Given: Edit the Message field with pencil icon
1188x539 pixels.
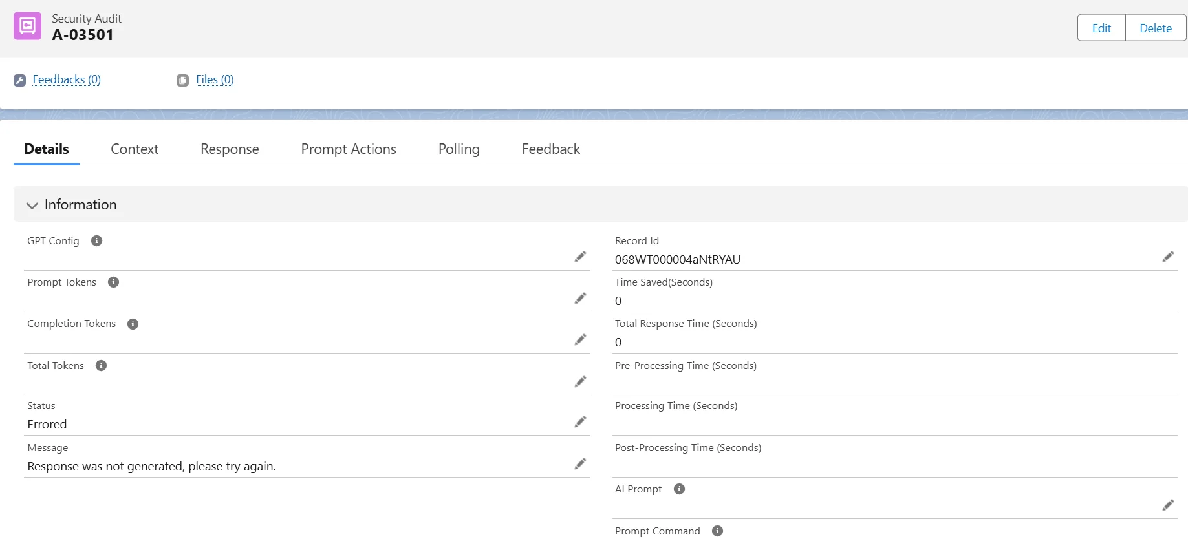Looking at the screenshot, I should click(x=580, y=464).
